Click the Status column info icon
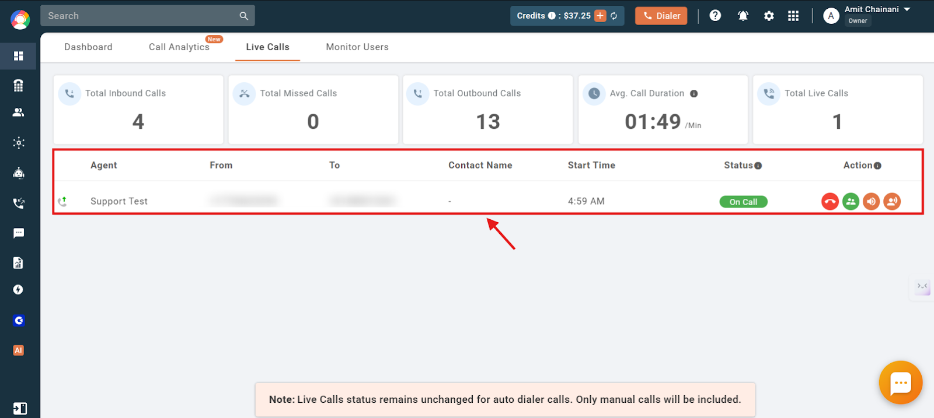Screen dimensions: 934x418 click(758, 166)
